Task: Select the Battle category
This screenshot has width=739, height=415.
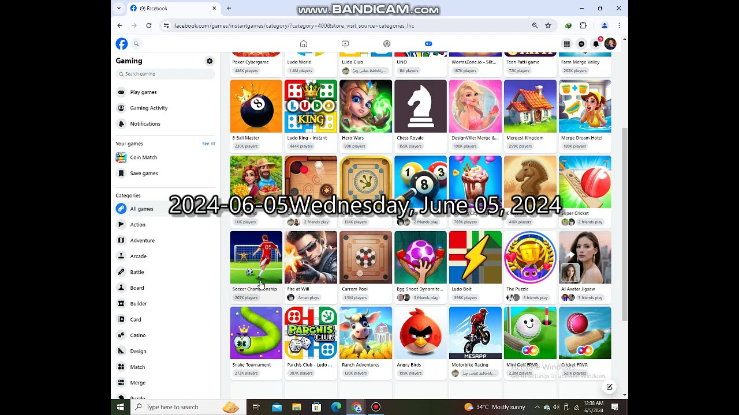Action: tap(165, 272)
